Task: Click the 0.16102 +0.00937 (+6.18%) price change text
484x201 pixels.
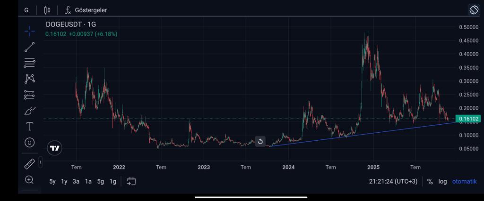Action: [81, 34]
